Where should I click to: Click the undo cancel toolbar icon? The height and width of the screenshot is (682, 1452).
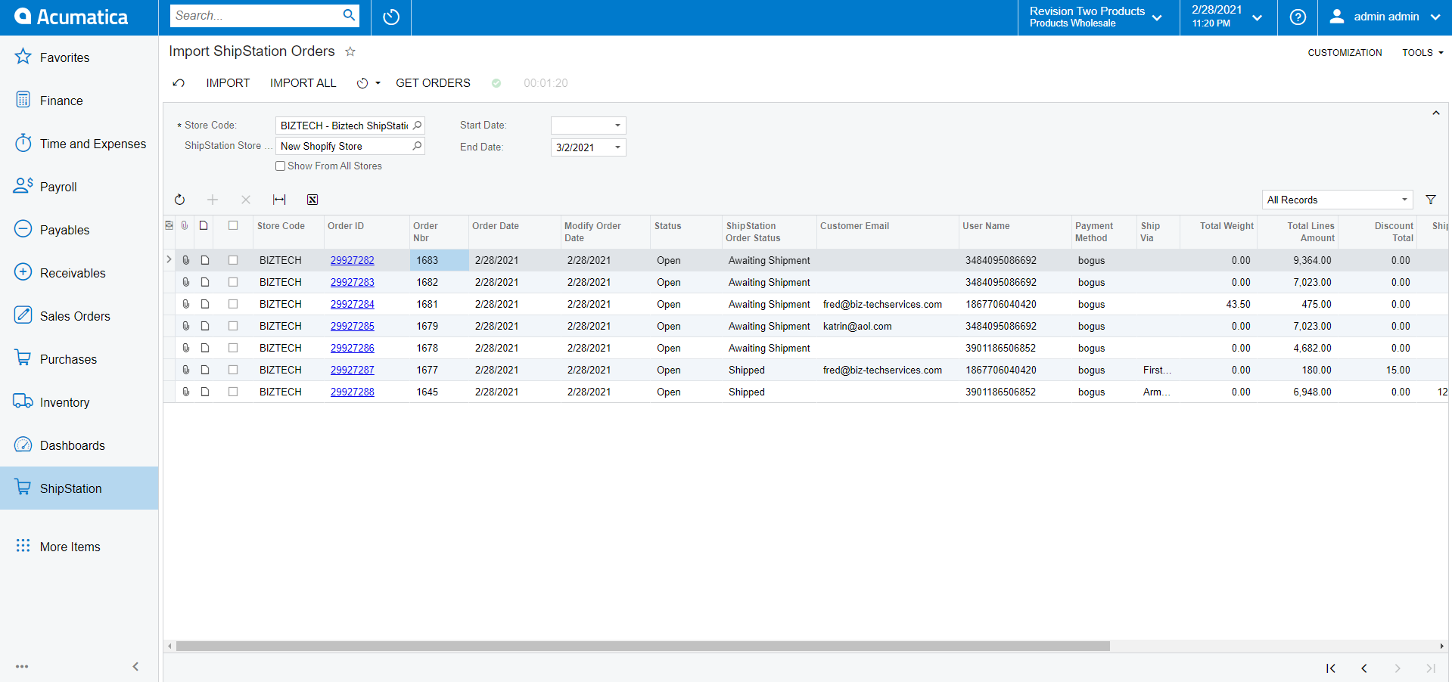pos(179,83)
